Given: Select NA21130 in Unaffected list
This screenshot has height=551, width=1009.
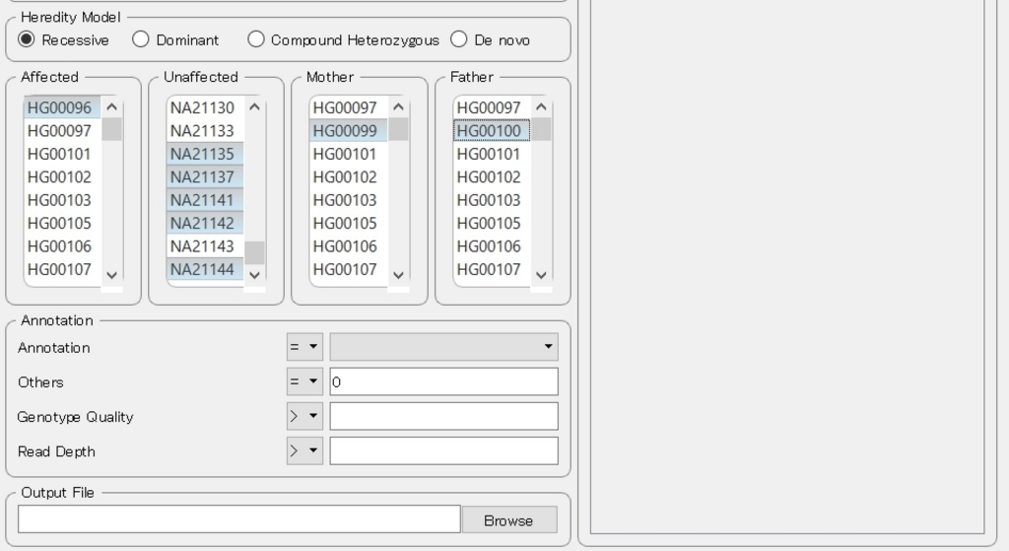Looking at the screenshot, I should pos(205,107).
